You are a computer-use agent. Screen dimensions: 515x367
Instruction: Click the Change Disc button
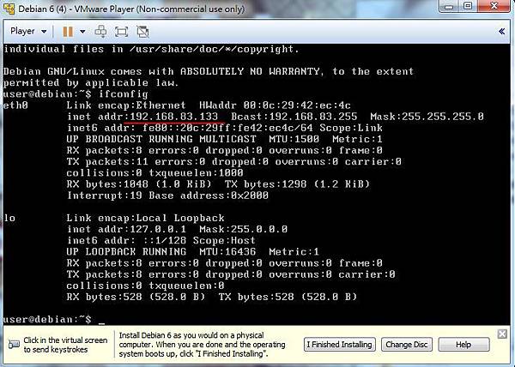[407, 345]
